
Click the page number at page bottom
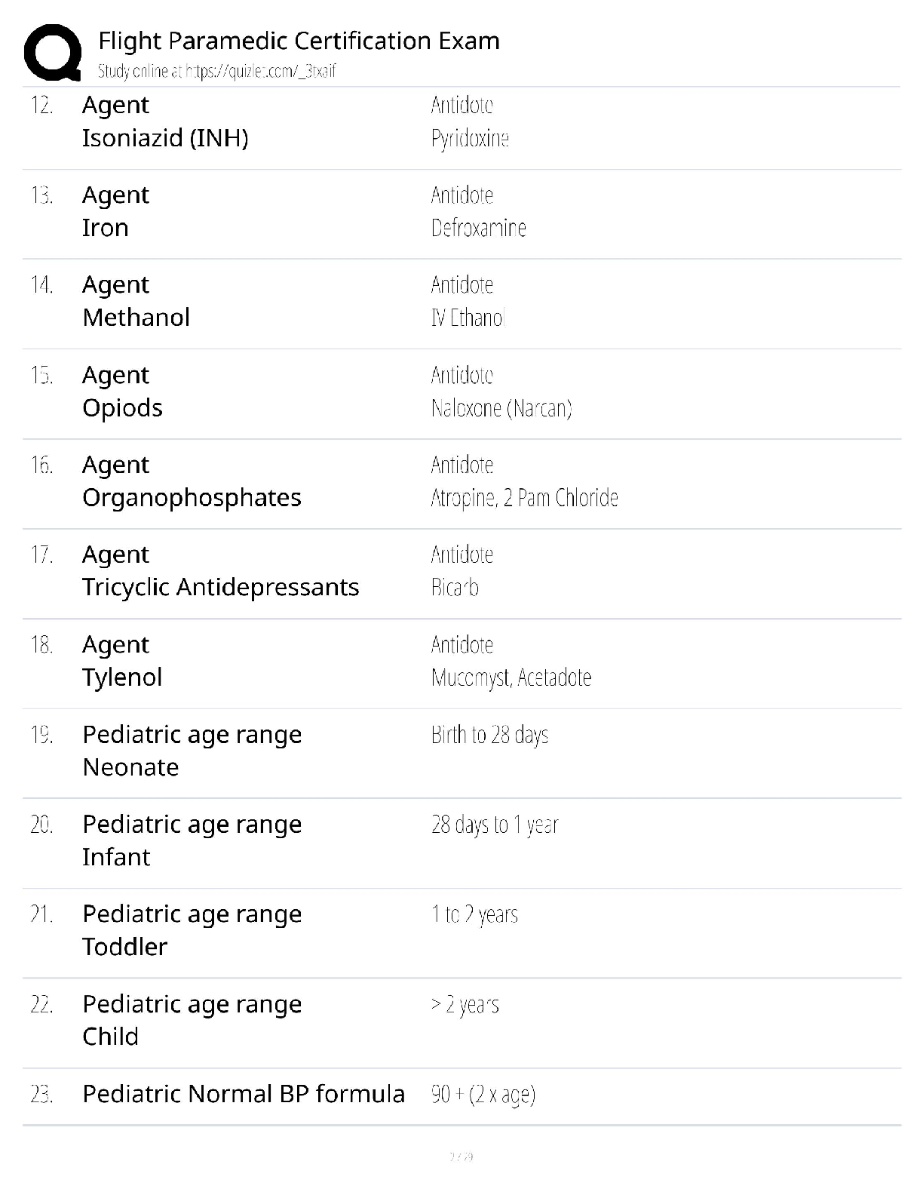[x=461, y=1157]
